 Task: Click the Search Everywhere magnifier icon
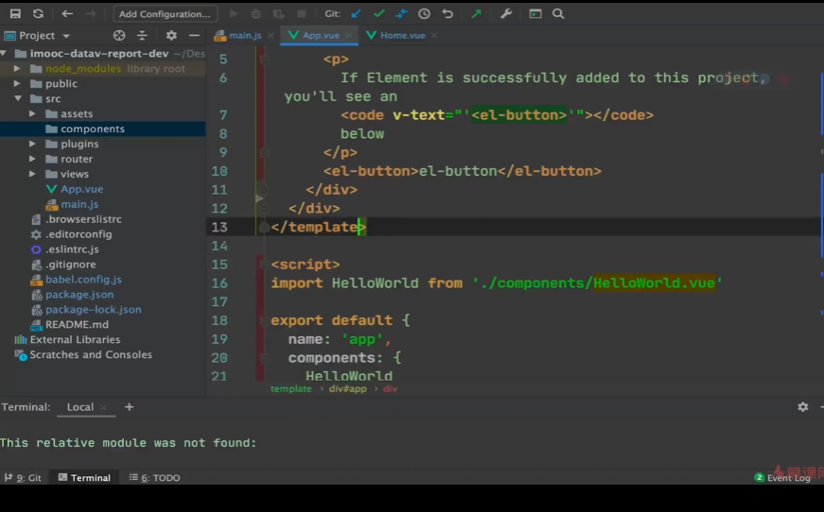pos(558,14)
